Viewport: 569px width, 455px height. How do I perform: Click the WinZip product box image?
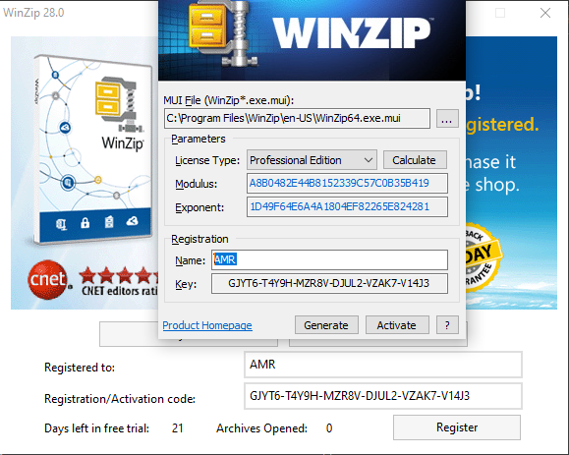pos(93,149)
